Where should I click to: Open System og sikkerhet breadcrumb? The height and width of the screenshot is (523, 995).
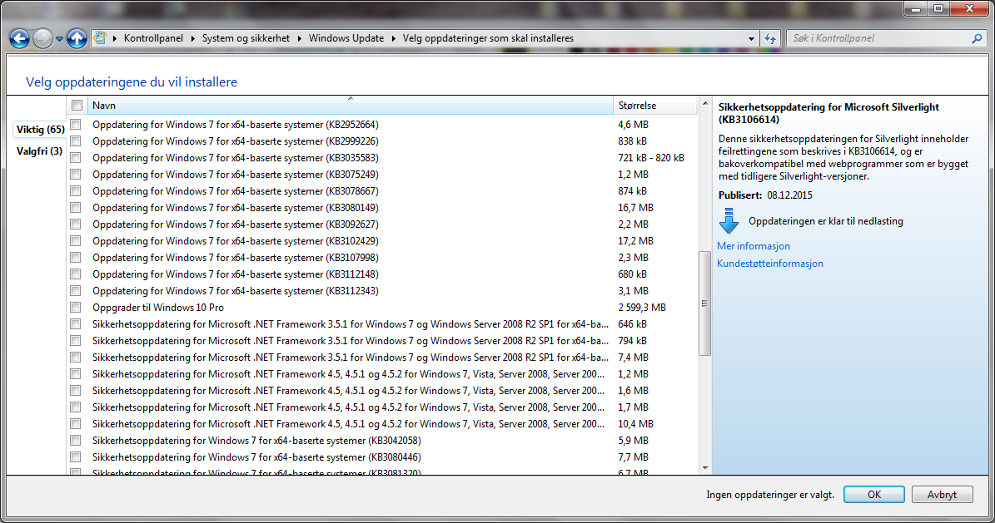coord(246,38)
